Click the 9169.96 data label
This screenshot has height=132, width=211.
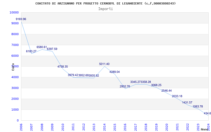coord(21,19)
